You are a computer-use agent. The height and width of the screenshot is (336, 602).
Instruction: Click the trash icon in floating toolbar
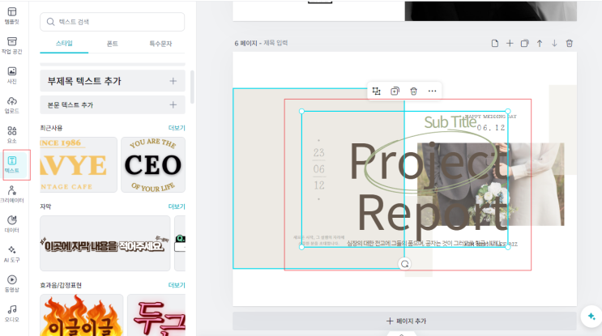point(413,91)
